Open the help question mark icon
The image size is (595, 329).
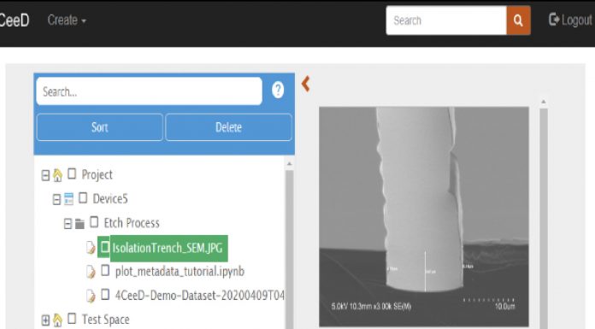coord(278,91)
